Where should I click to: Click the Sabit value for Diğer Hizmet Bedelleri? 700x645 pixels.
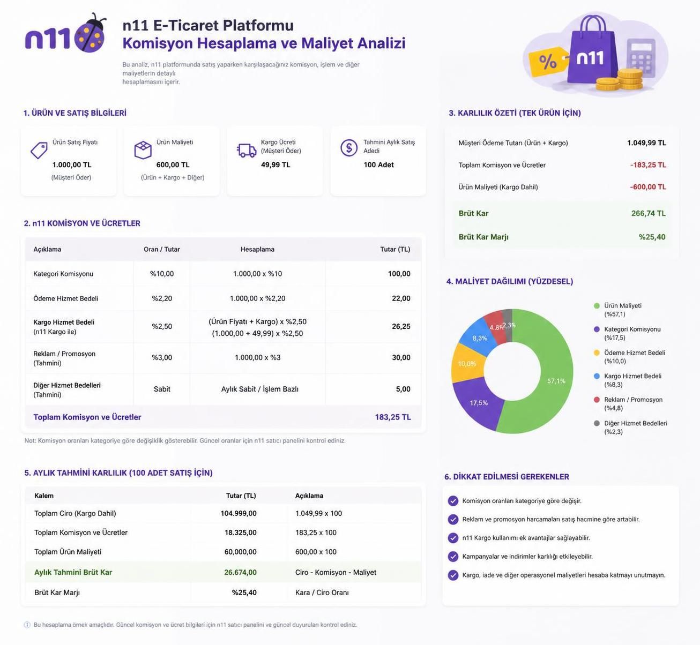[162, 389]
